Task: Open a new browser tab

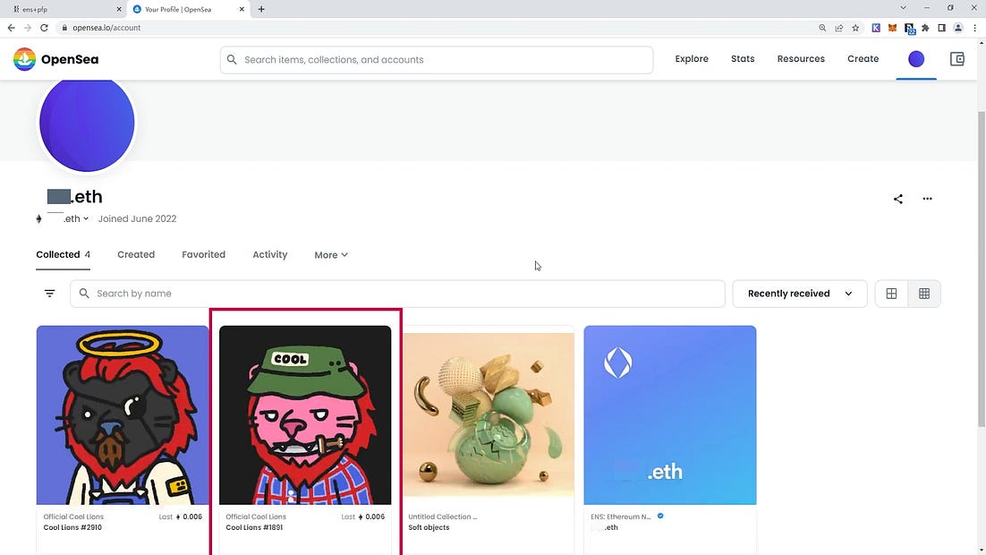Action: 261,9
